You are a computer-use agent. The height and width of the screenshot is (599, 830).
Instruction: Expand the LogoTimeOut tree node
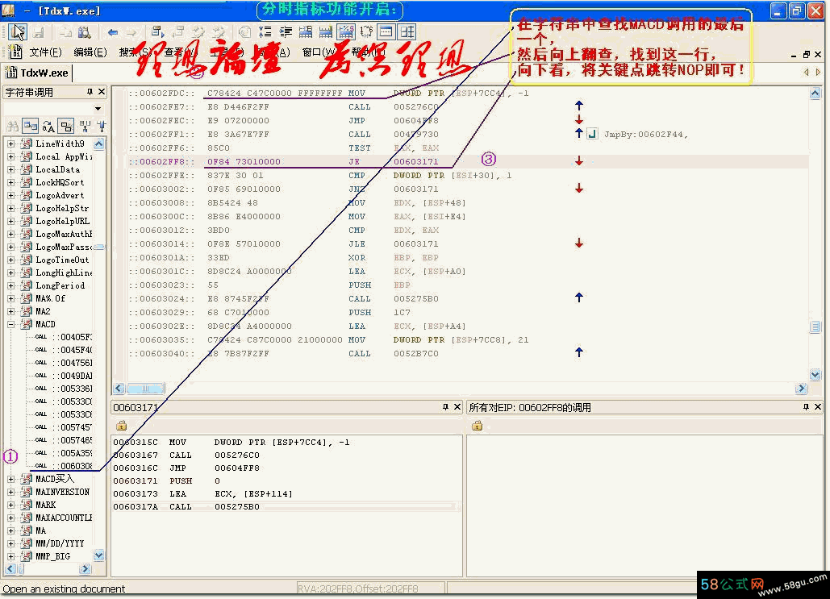click(10, 260)
